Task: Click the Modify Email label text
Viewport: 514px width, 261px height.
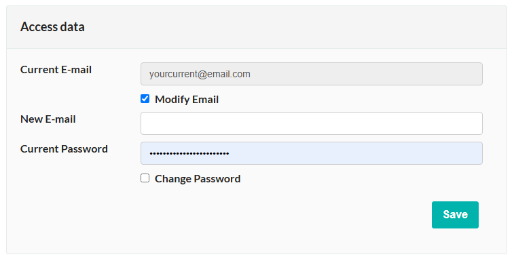Action: pyautogui.click(x=187, y=99)
